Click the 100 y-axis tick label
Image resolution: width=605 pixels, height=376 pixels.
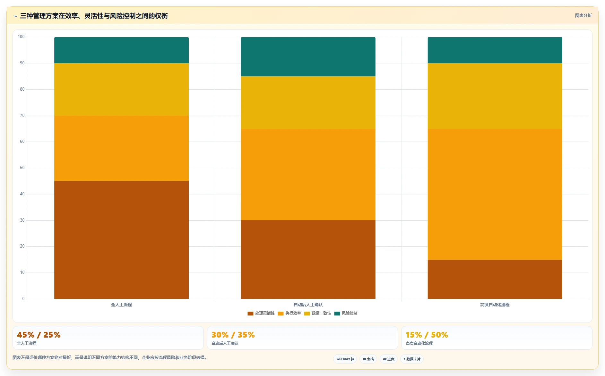[21, 37]
